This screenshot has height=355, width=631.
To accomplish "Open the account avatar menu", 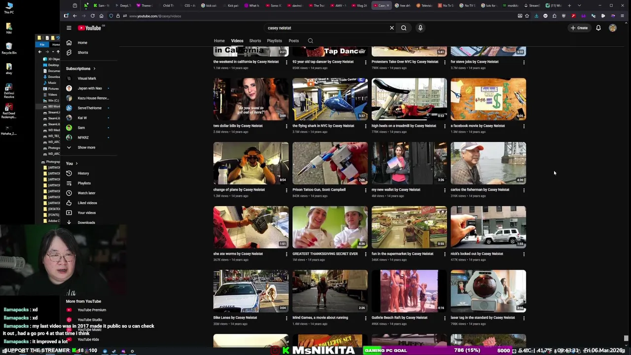I will (613, 28).
